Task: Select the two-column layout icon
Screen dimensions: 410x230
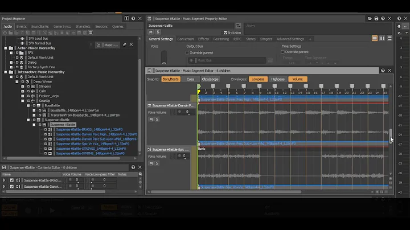Action: 382,38
